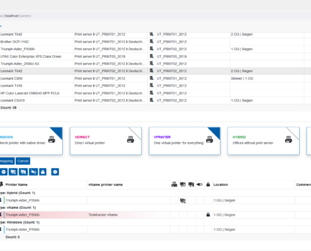Screen dimensions: 311x251
Task: Click the server icon in the HP Color LaserJet row
Action: pyautogui.click(x=151, y=93)
